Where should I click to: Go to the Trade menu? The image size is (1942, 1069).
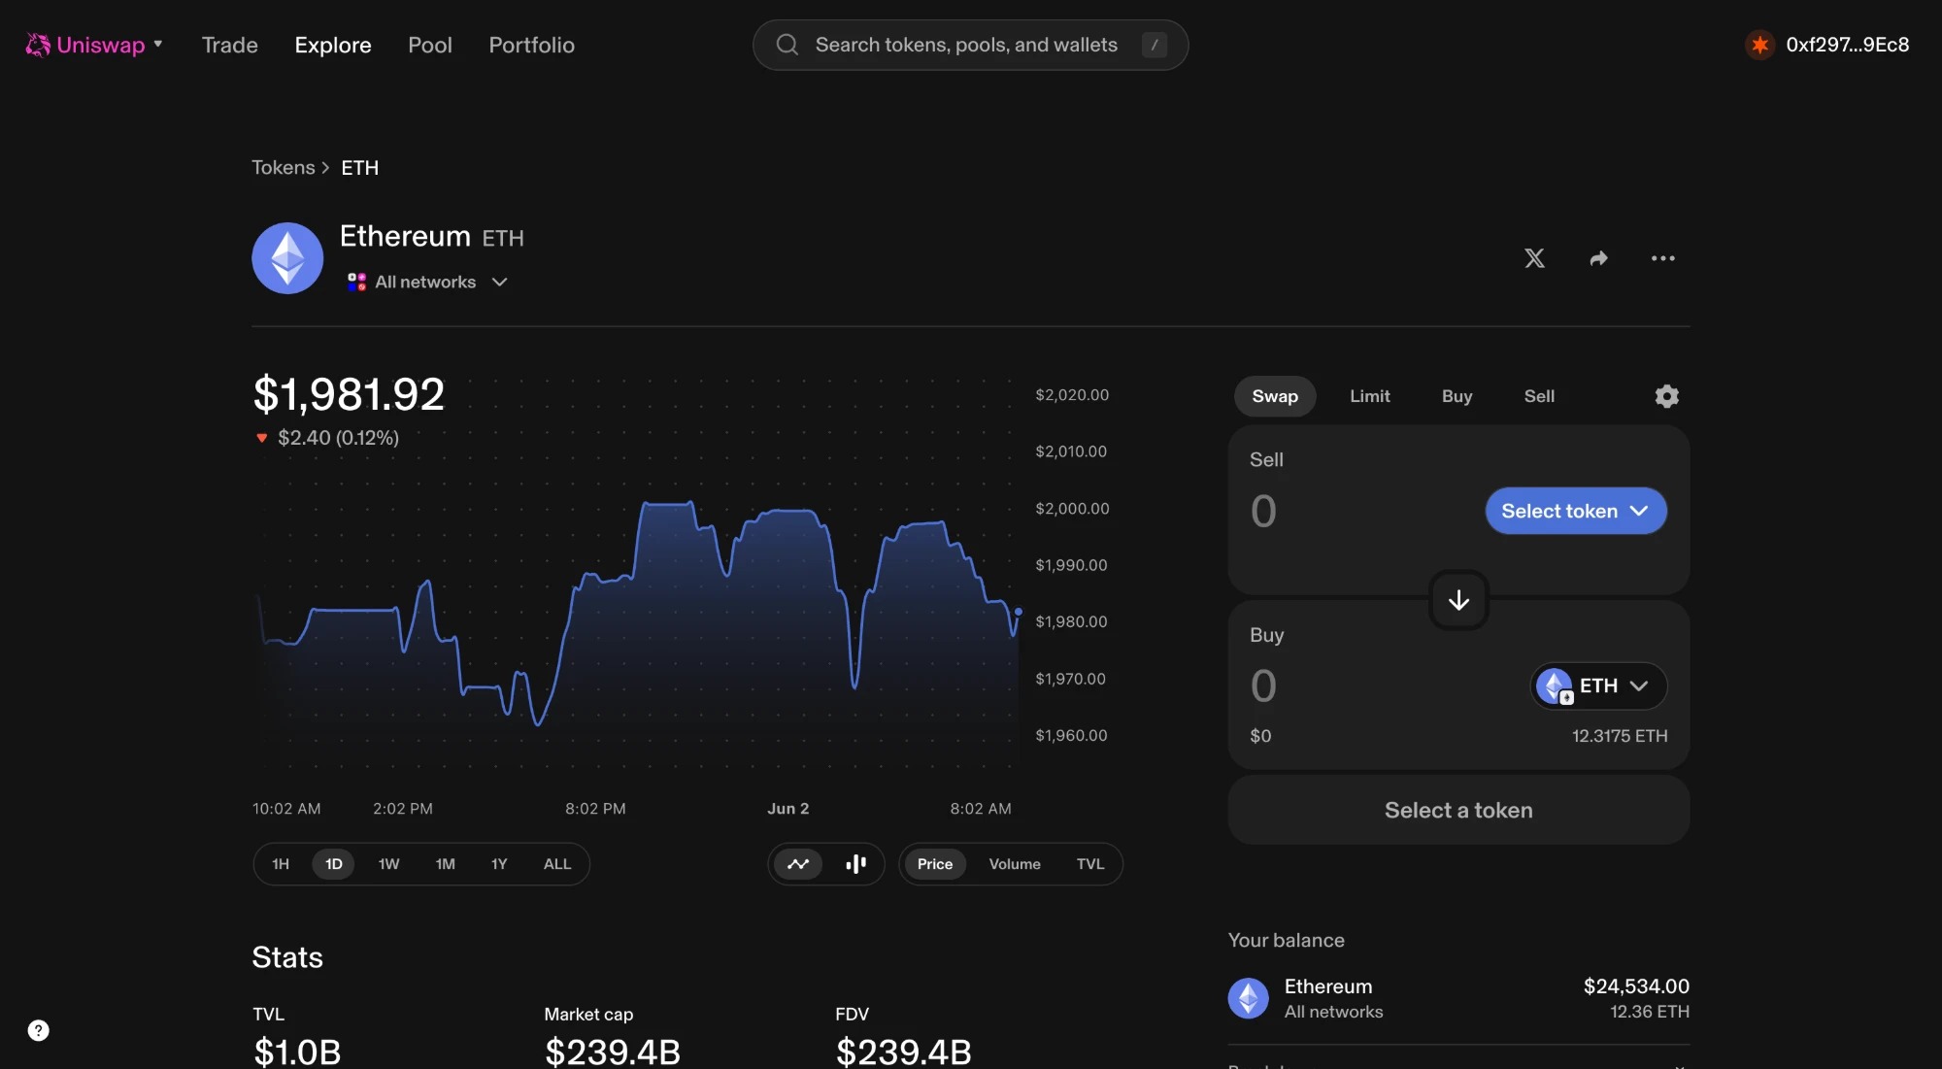230,45
